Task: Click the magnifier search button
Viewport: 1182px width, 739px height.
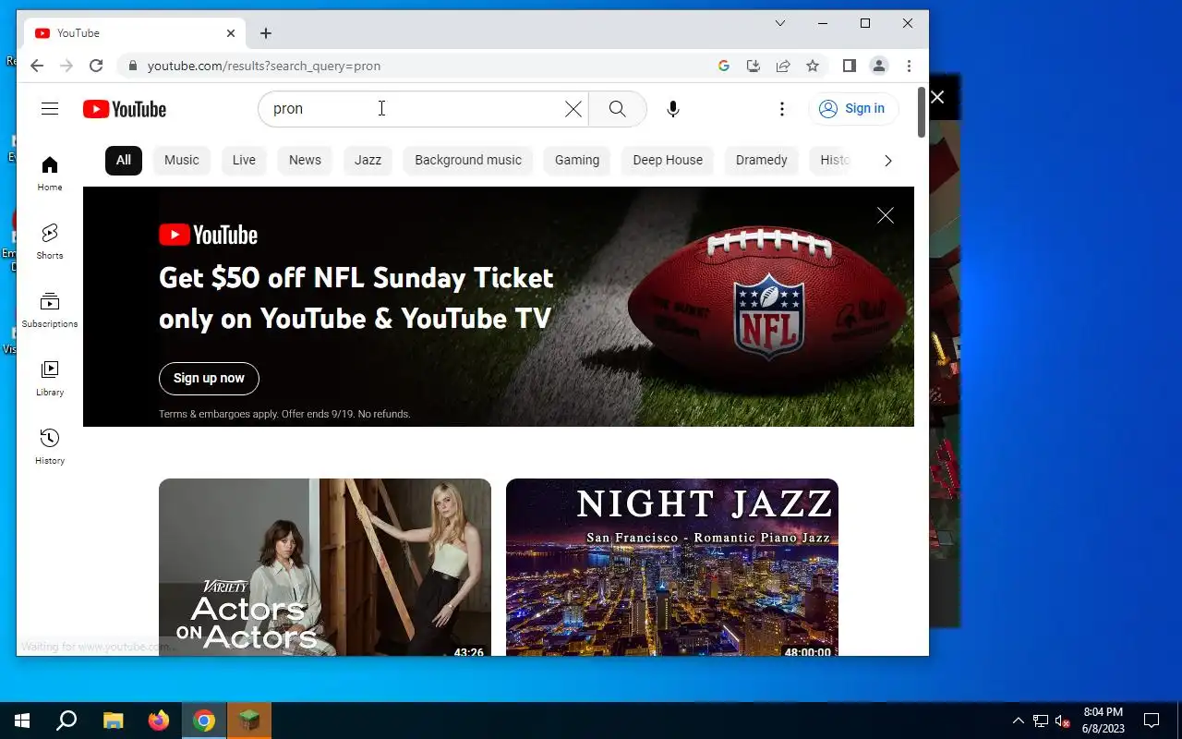Action: point(618,109)
